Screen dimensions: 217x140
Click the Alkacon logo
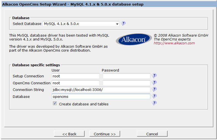tap(134, 39)
